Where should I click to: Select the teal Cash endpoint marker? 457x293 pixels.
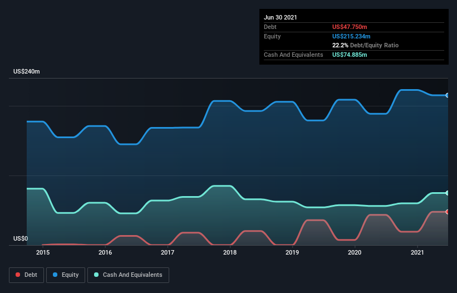[448, 193]
